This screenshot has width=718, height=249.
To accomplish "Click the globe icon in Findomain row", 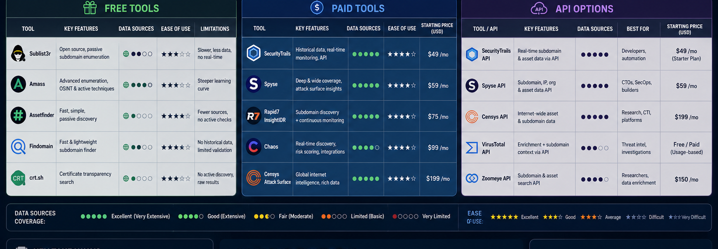I will tap(126, 147).
